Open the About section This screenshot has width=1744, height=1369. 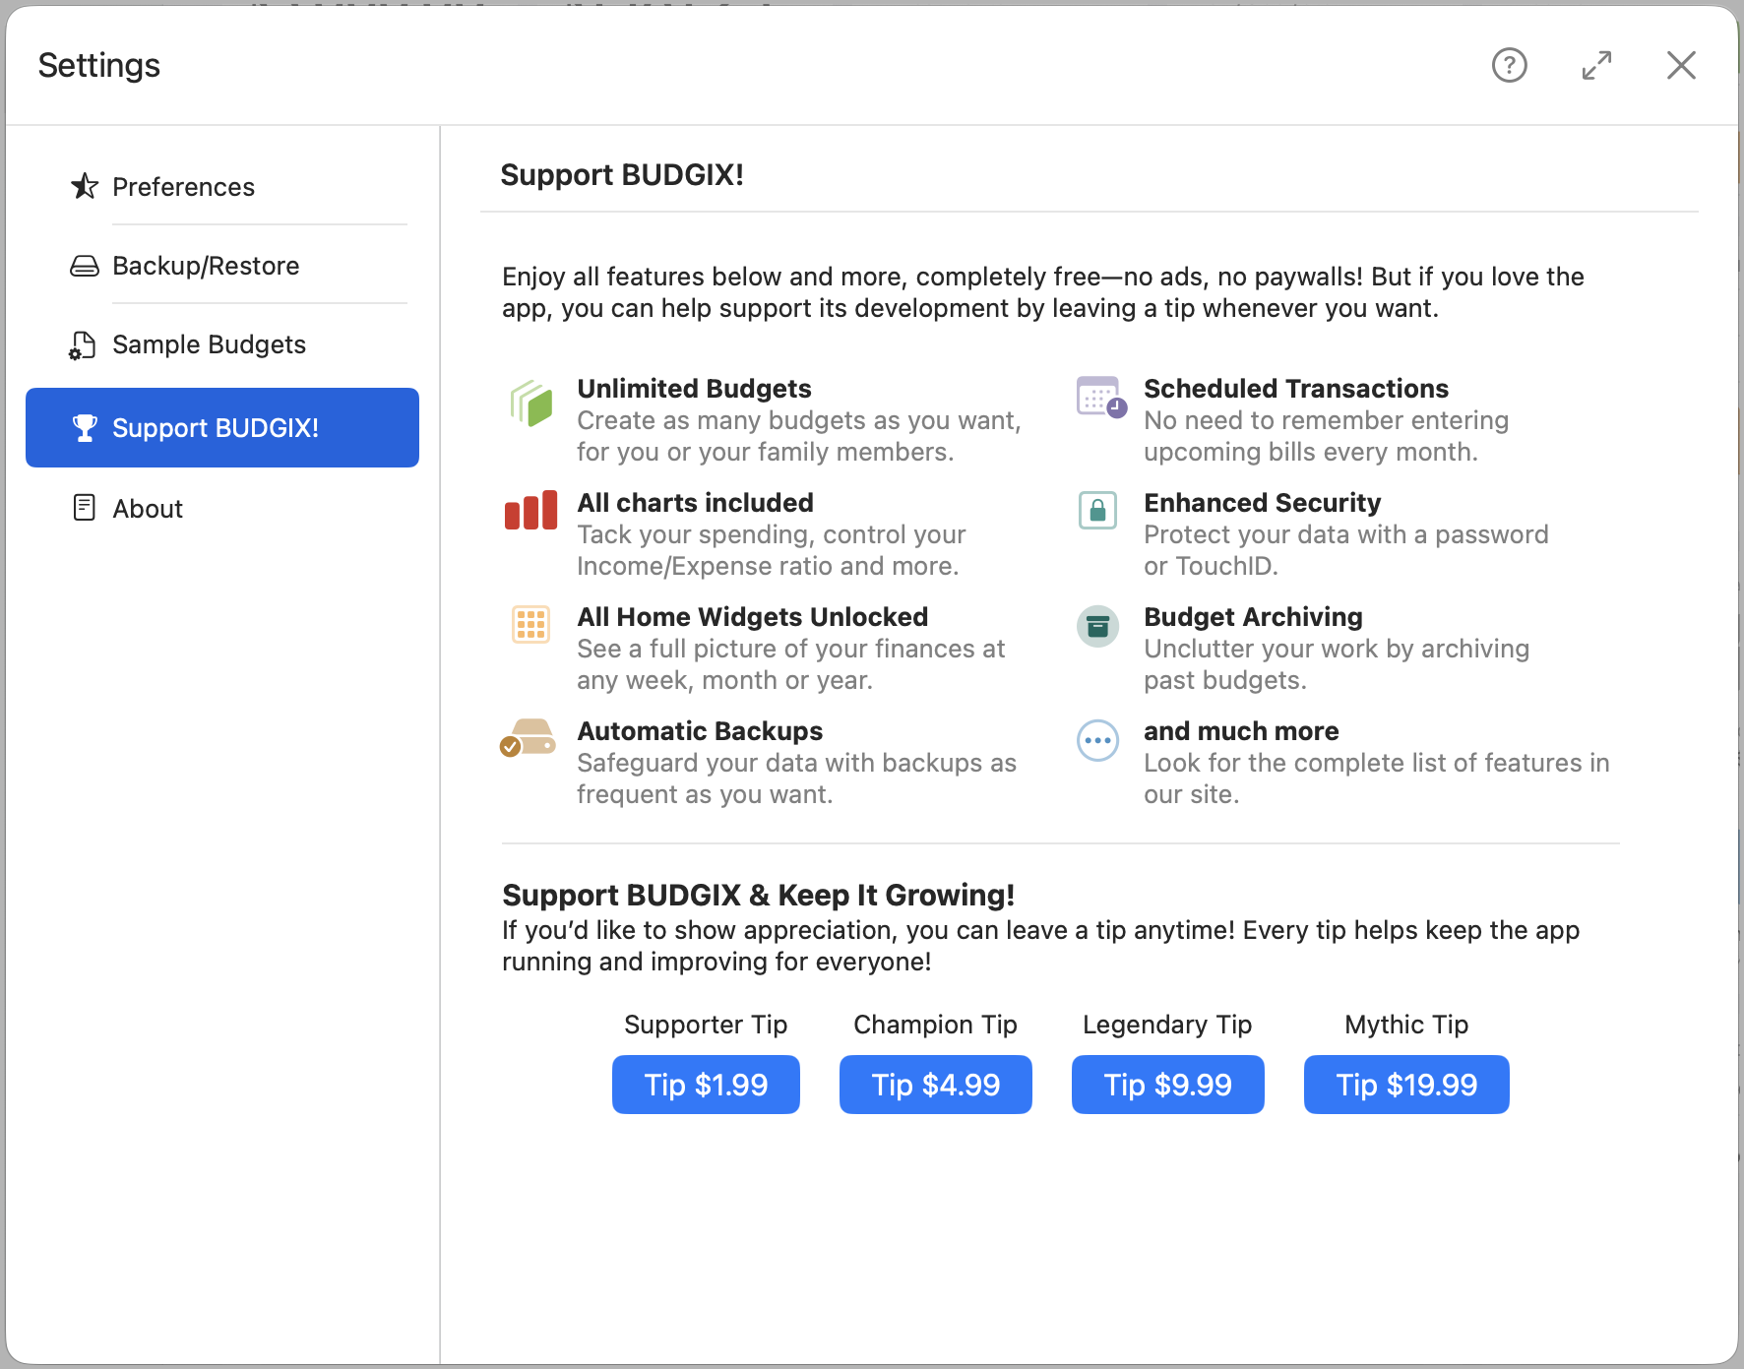click(x=148, y=507)
